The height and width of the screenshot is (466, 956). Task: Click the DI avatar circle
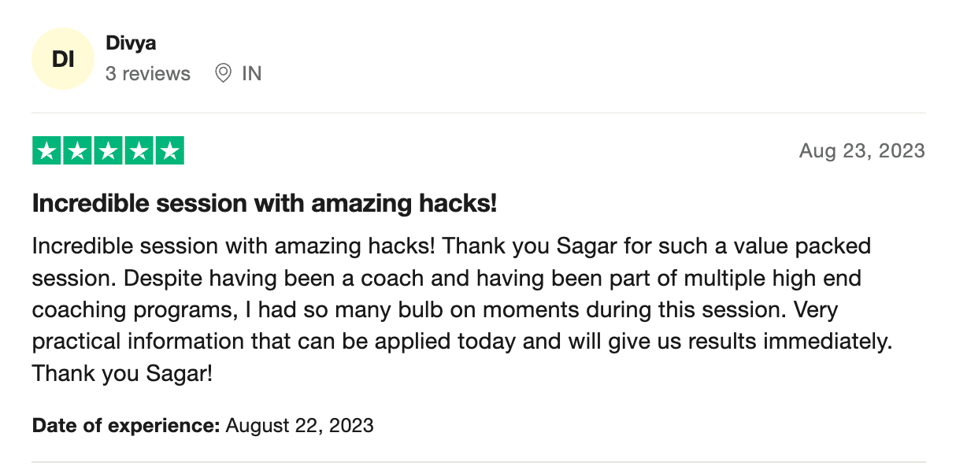(62, 59)
